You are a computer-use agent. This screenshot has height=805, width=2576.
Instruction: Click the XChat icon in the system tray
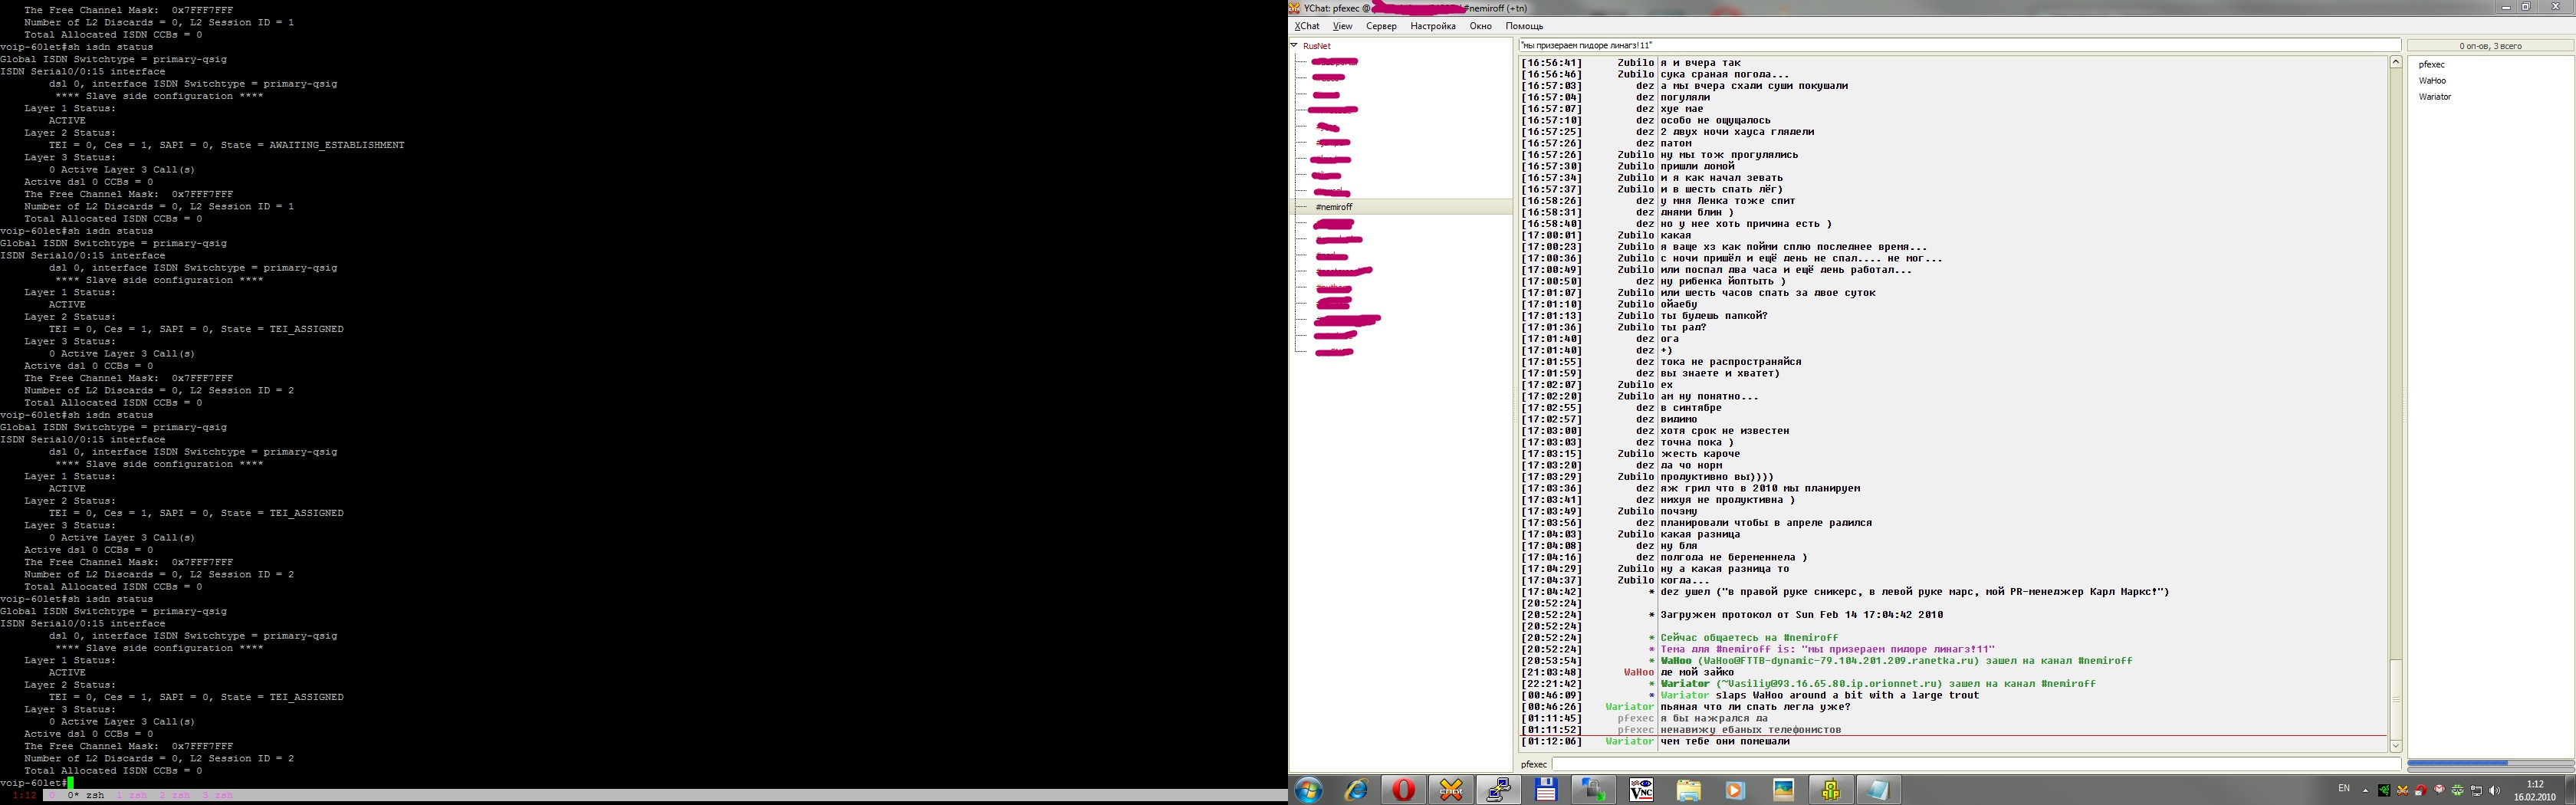pyautogui.click(x=2402, y=791)
